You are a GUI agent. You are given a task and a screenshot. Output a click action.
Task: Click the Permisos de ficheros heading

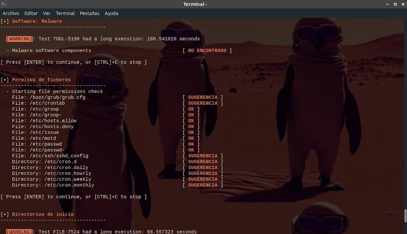pyautogui.click(x=41, y=80)
